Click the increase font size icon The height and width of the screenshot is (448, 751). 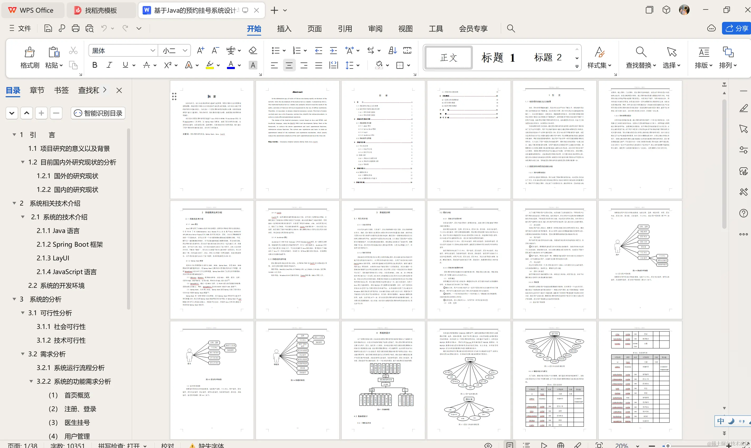click(x=200, y=50)
